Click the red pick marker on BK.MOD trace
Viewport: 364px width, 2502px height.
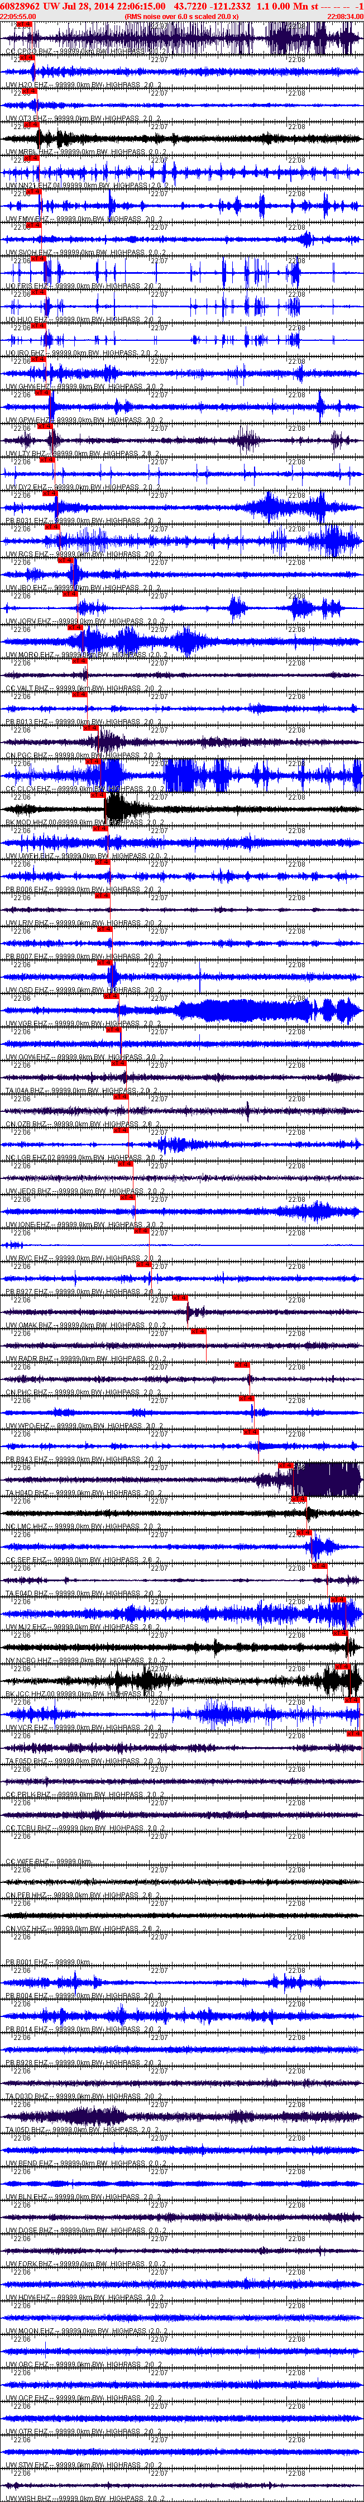[x=100, y=829]
